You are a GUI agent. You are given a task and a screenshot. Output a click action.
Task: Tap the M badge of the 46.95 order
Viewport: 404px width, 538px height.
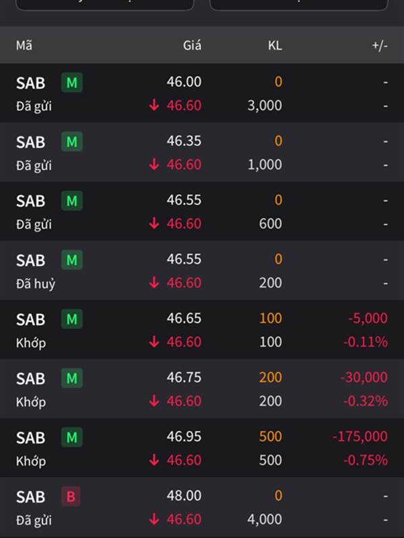pyautogui.click(x=72, y=437)
